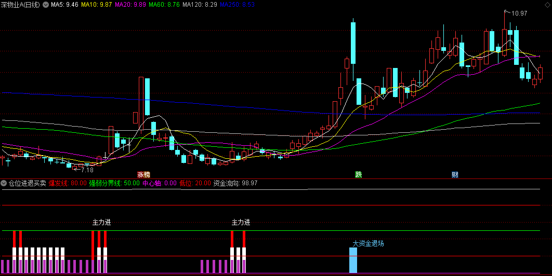
Task: Open the dropdown beside 深物业A(日线) title
Action: click(46, 5)
